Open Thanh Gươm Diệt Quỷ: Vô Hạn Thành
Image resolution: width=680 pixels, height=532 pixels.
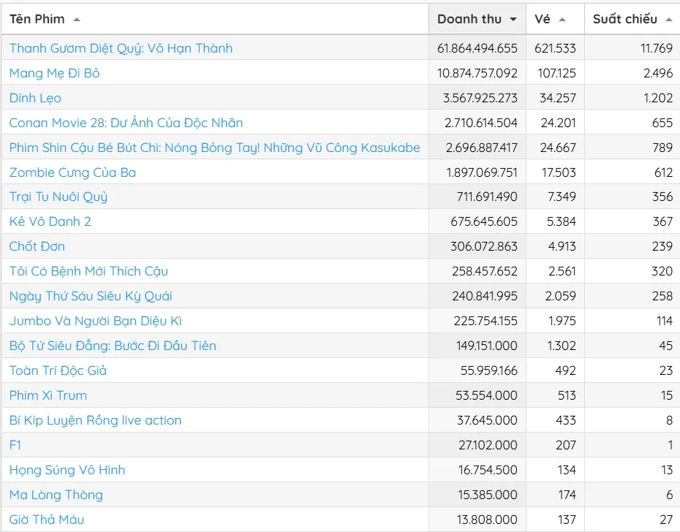click(121, 48)
